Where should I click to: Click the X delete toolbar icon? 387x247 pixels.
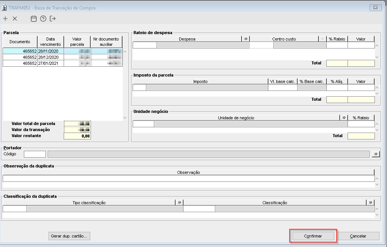coord(15,19)
